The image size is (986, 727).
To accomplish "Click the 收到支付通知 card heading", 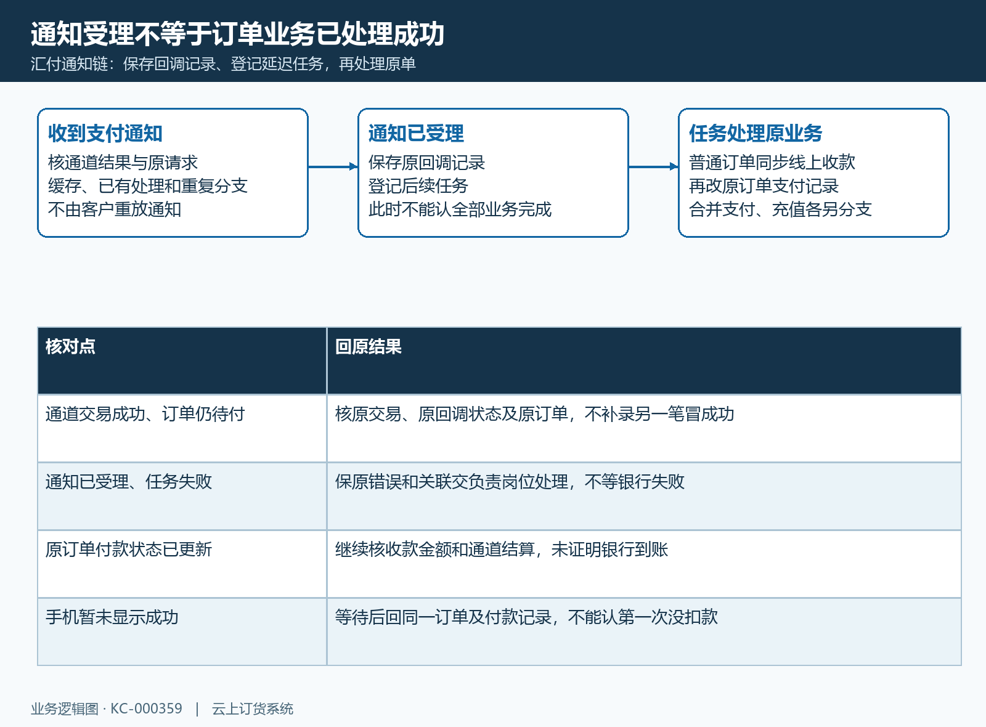I will point(105,133).
